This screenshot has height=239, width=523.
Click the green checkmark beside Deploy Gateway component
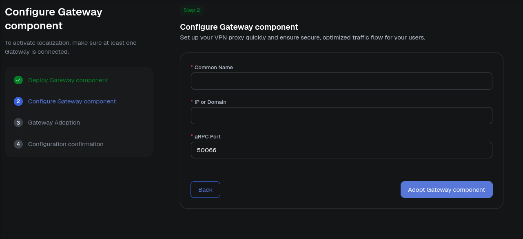[18, 80]
